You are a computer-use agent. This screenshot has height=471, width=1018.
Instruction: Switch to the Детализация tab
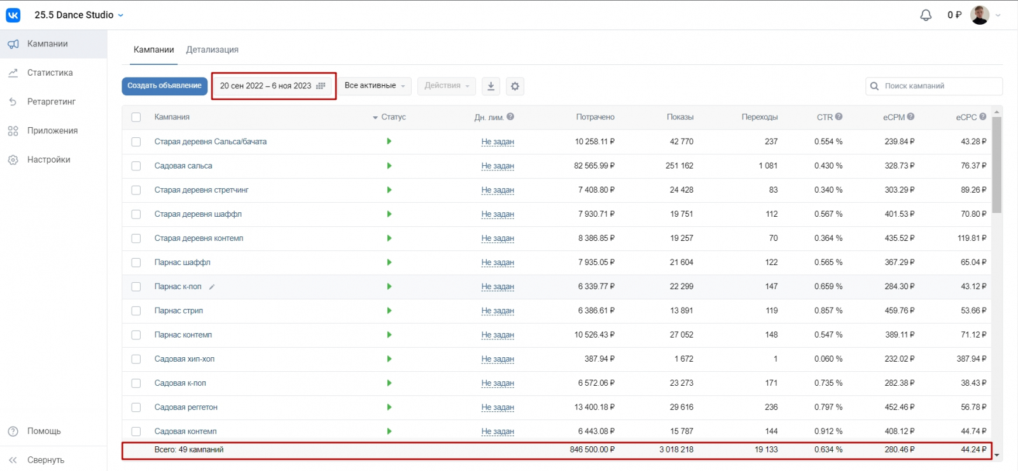tap(212, 50)
